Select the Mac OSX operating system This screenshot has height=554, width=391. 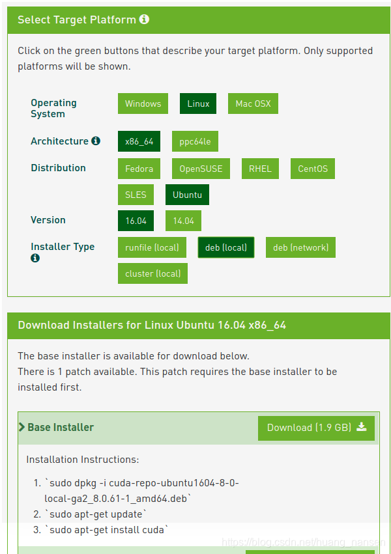253,104
